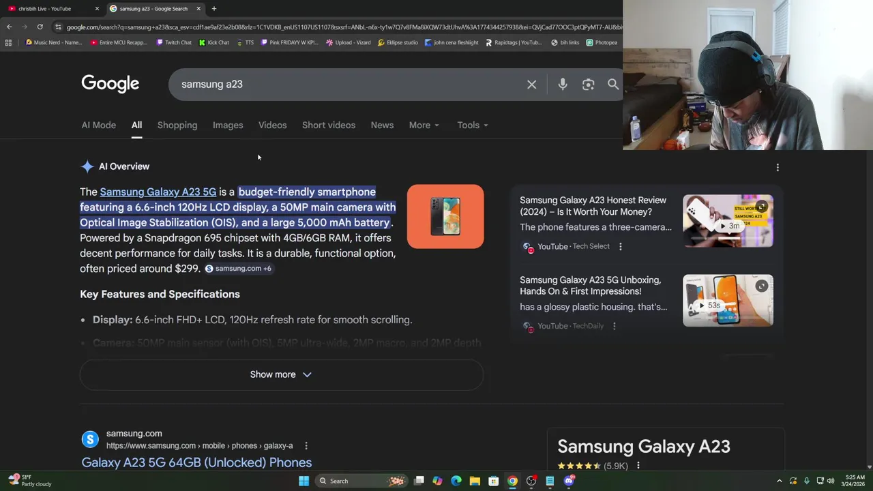Close the samsung a23 Google Search tab

(x=198, y=8)
